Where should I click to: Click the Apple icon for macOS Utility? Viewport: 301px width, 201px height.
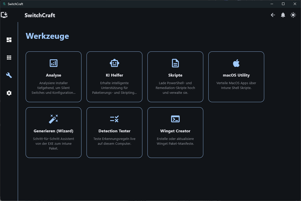point(236,63)
